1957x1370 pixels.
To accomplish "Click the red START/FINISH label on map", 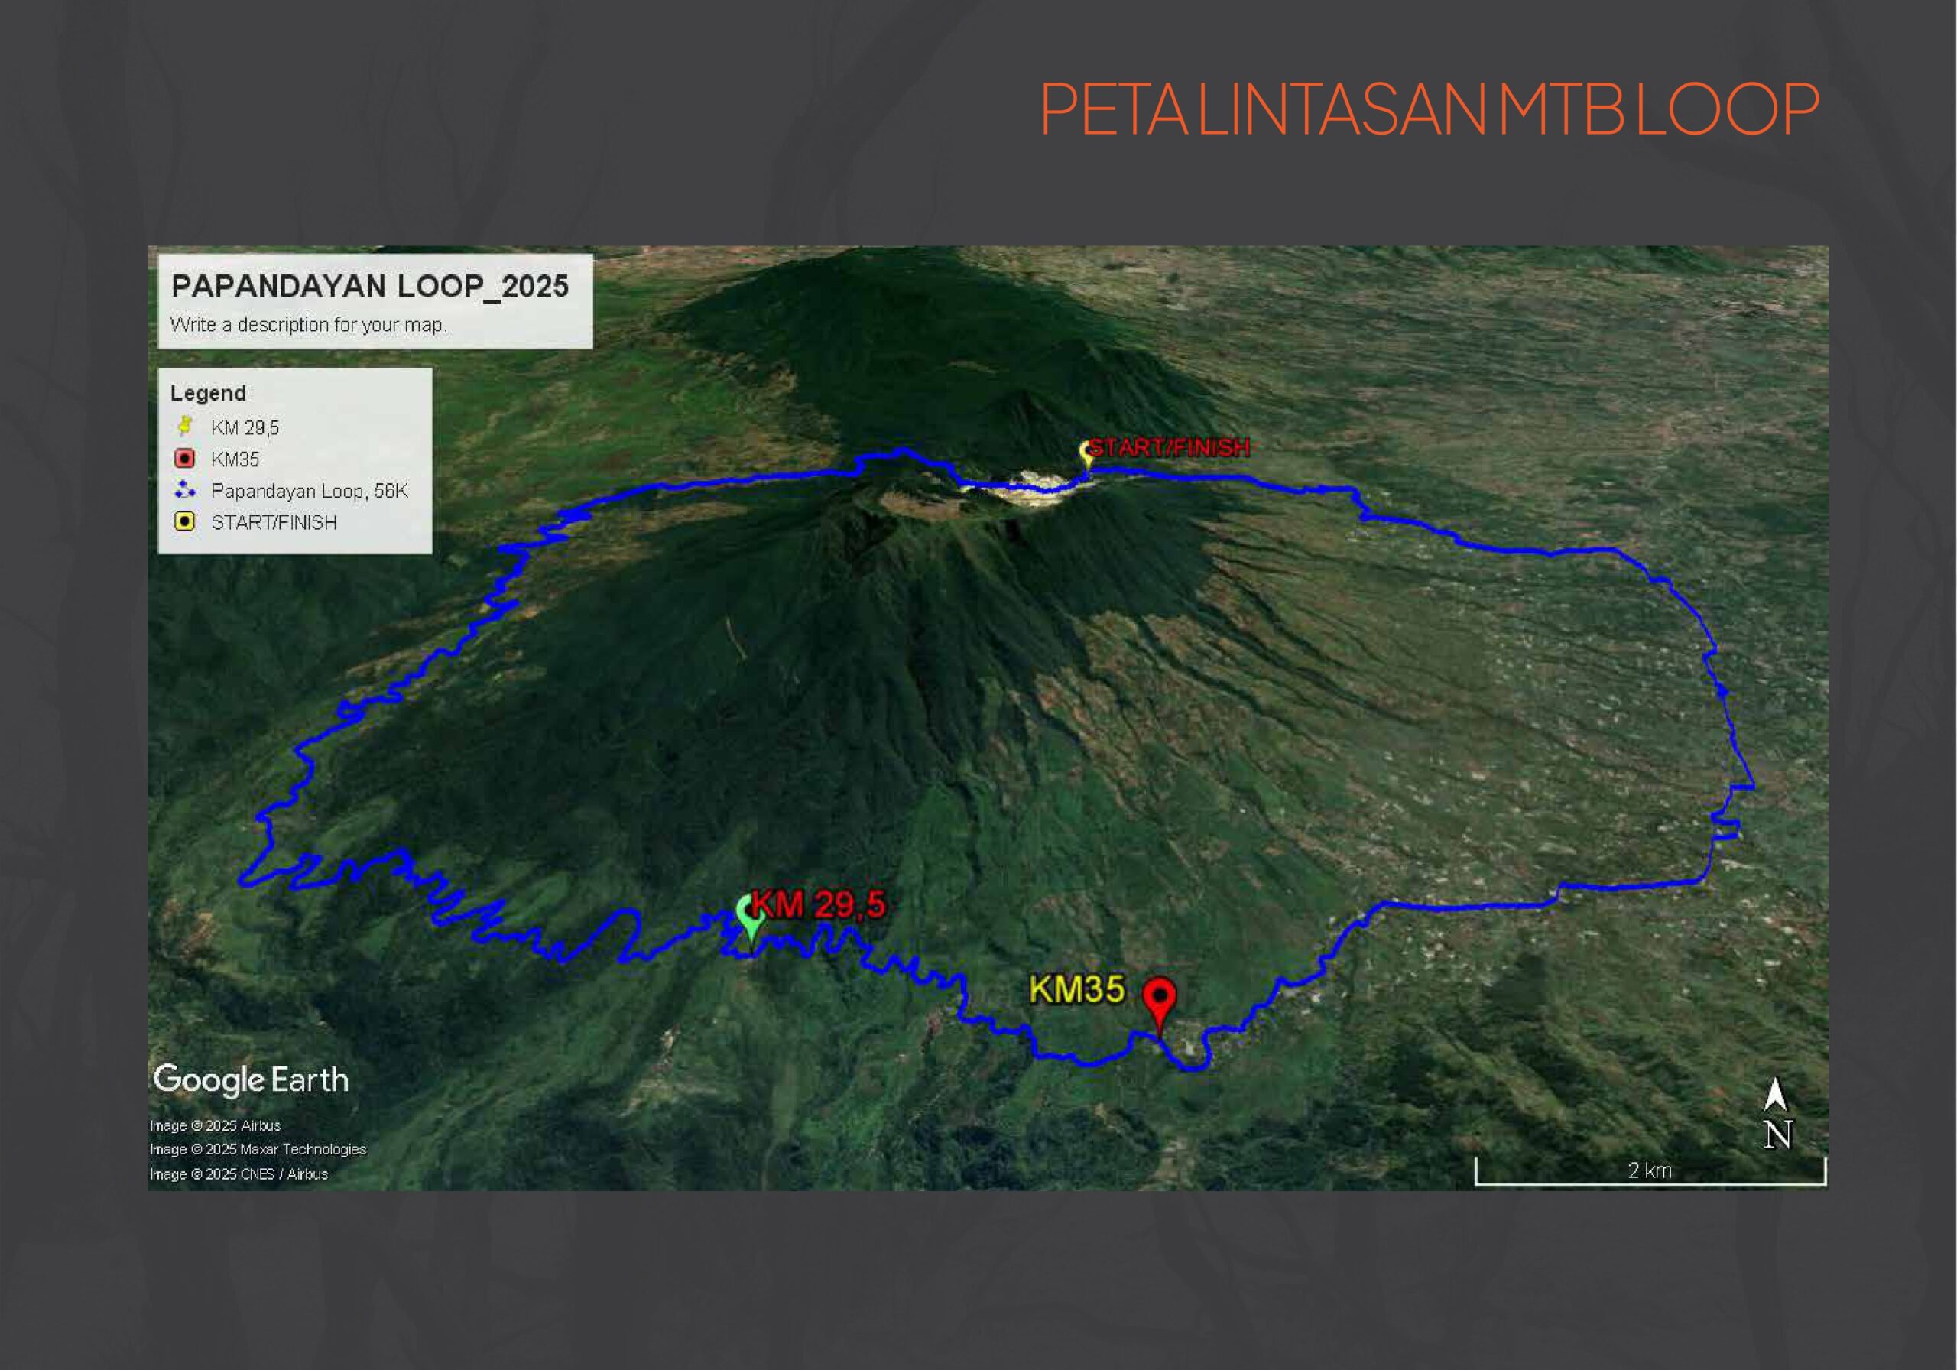I will 1170,447.
